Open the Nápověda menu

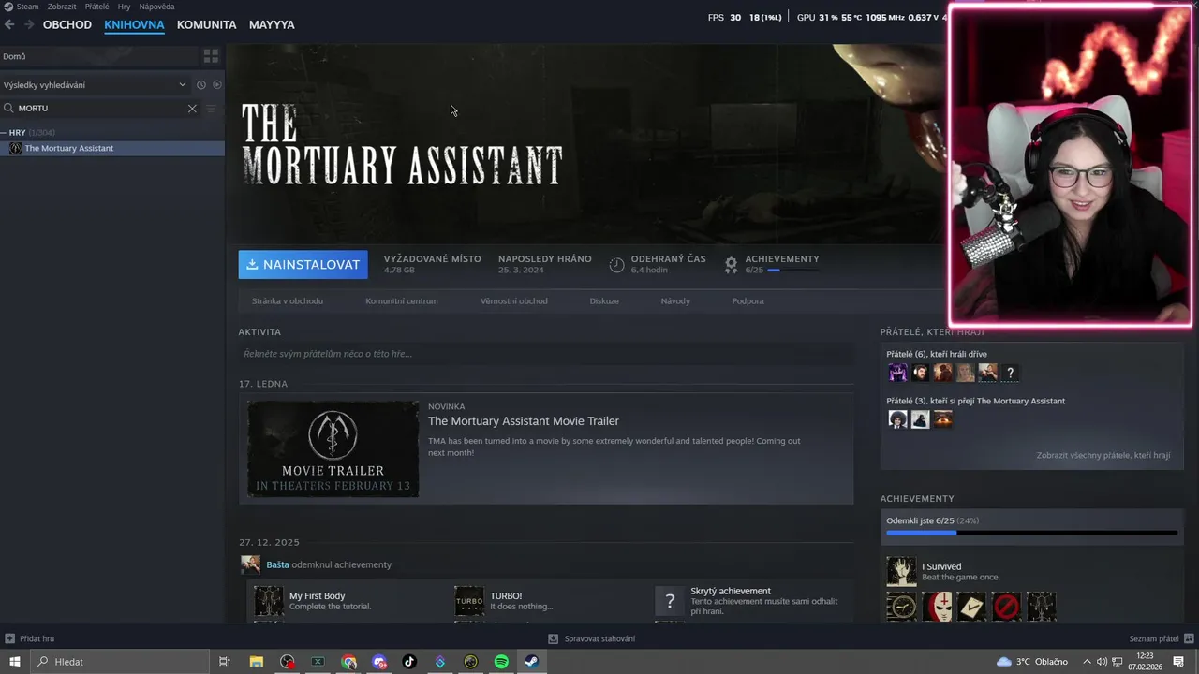(156, 7)
